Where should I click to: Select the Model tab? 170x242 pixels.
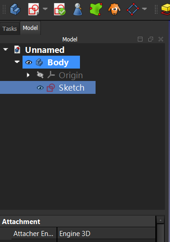point(30,28)
